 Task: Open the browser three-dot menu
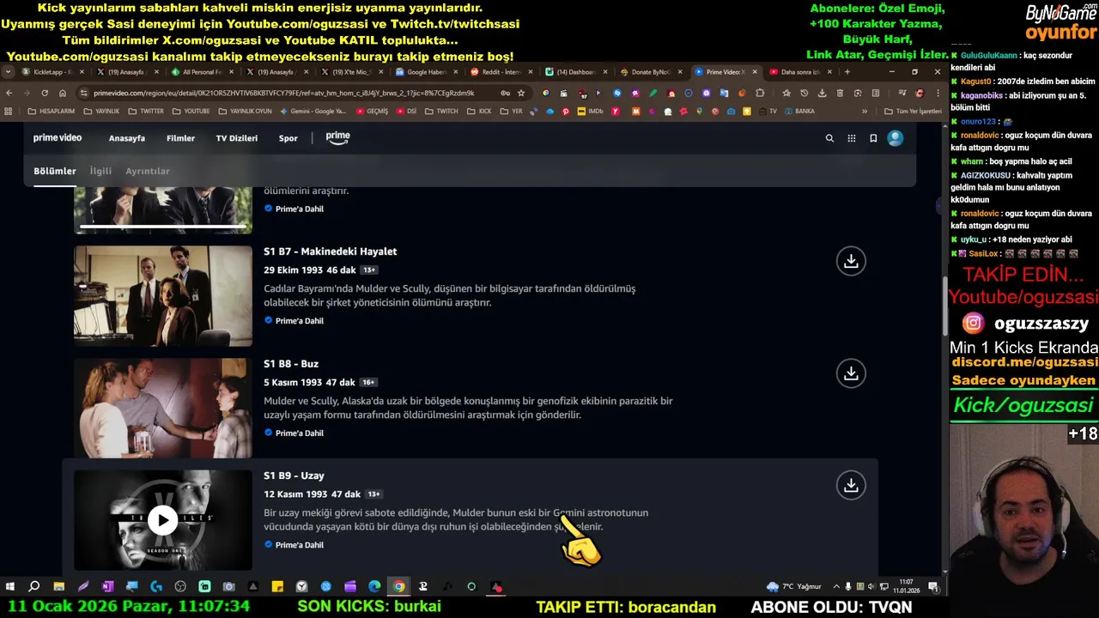click(938, 93)
